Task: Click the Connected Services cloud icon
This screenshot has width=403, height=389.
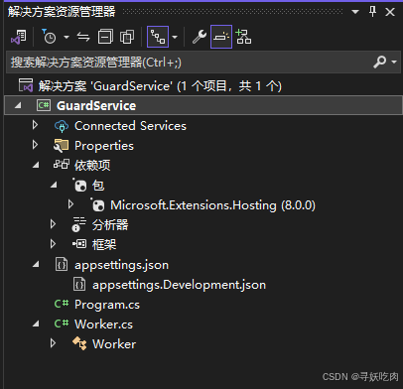Action: pyautogui.click(x=62, y=126)
